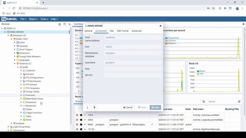Open the Object menu

33,19
